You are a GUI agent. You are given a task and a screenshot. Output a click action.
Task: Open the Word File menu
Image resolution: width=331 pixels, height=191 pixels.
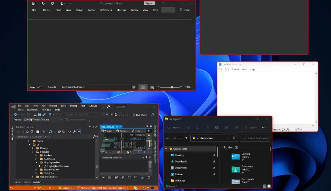click(34, 10)
